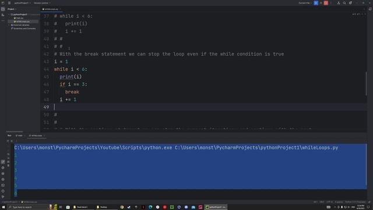Viewport: 373px width, 210px height.
Task: Switch to the main run tab
Action: click(x=20, y=135)
